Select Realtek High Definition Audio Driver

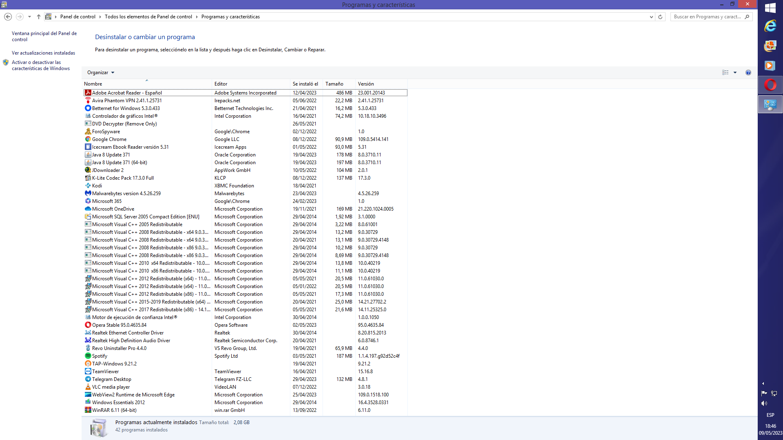point(245,341)
